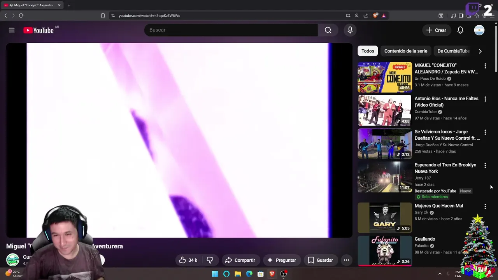Image resolution: width=498 pixels, height=280 pixels.
Task: Click the video player area
Action: coord(179,140)
